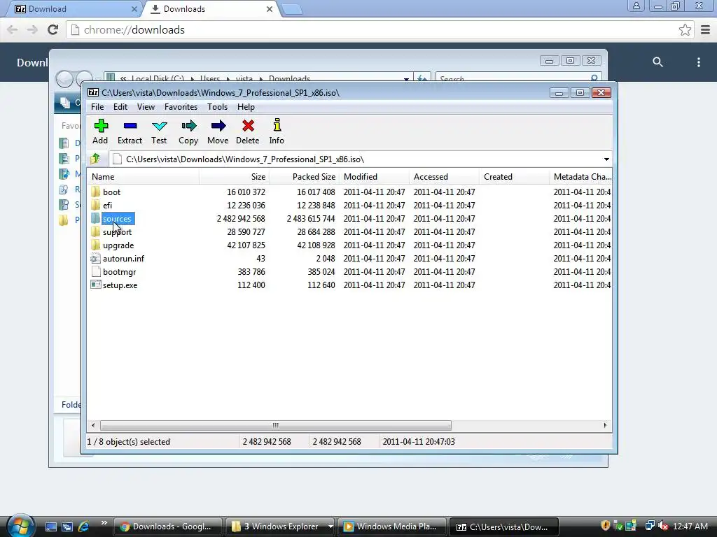Click the scrollbar right arrow in 7-Zip
The image size is (717, 537).
[606, 425]
